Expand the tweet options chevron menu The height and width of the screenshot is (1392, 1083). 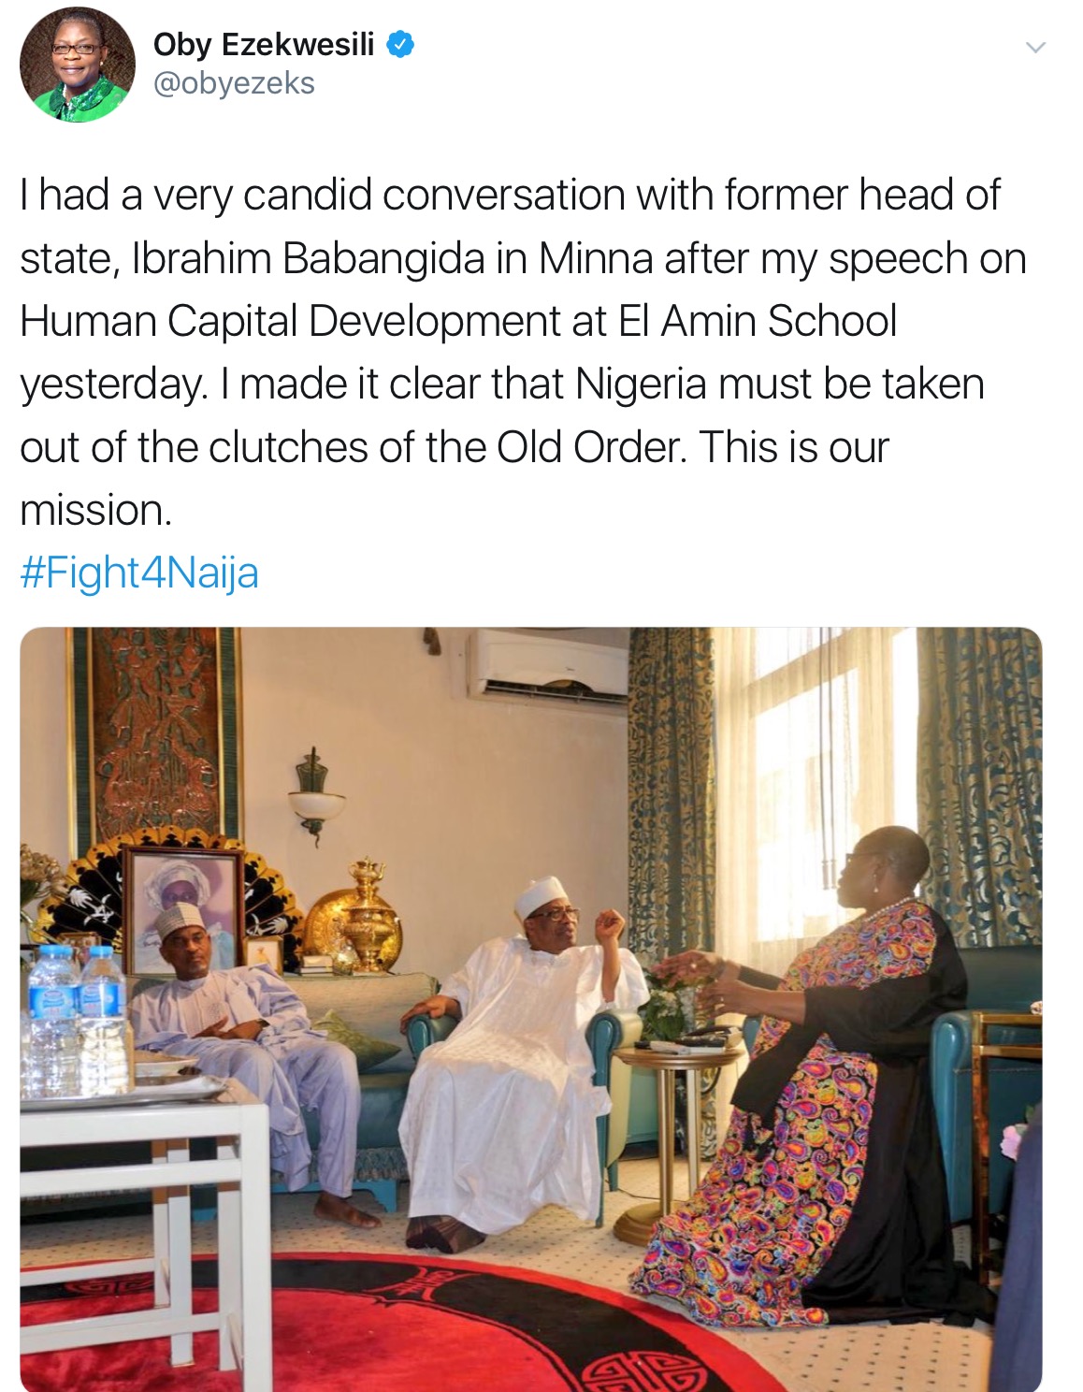(1033, 47)
